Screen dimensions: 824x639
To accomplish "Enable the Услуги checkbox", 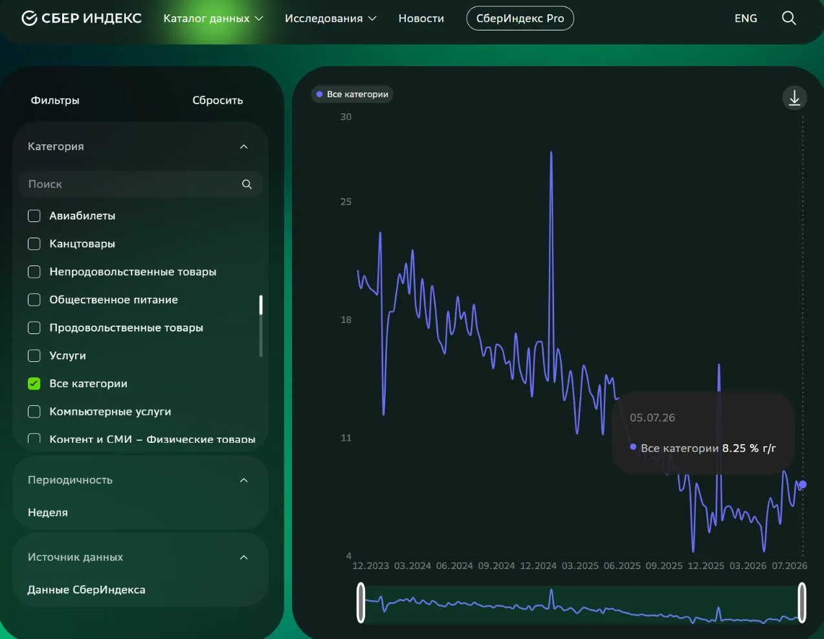I will [x=34, y=355].
